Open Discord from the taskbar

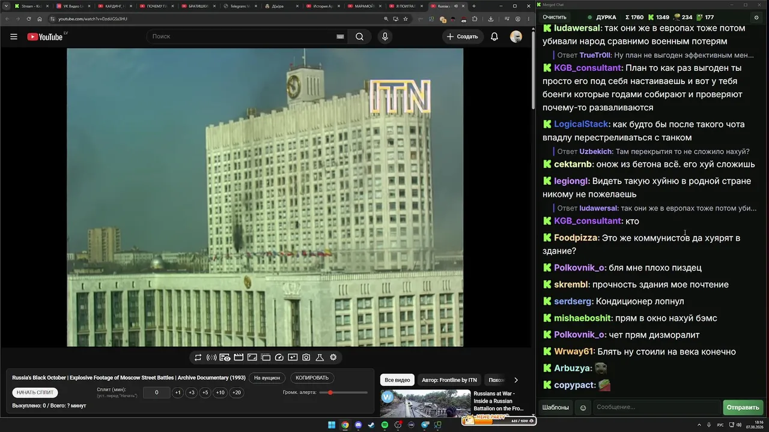tap(358, 425)
